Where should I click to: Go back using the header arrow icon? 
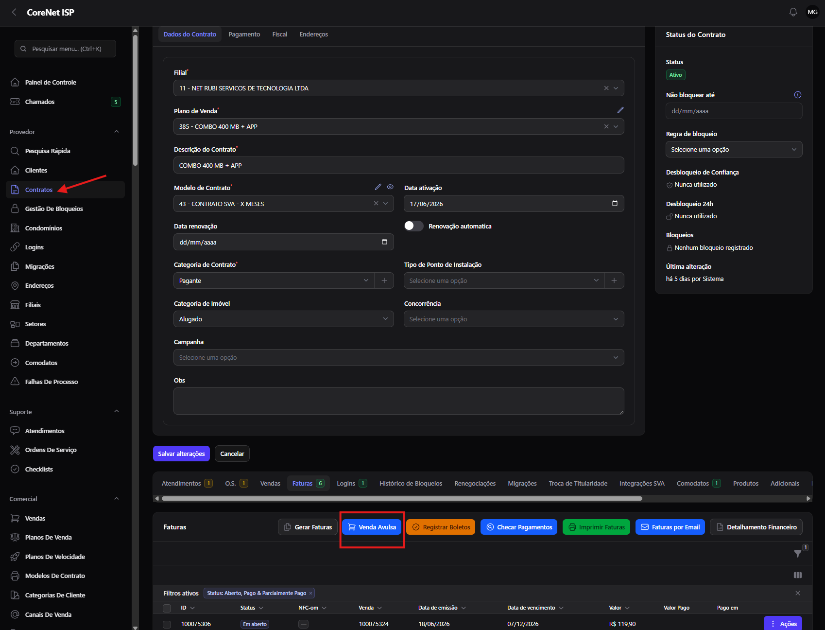coord(14,12)
